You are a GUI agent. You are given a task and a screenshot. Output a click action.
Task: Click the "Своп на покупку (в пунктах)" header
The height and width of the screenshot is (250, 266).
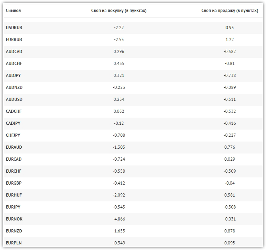[119, 11]
